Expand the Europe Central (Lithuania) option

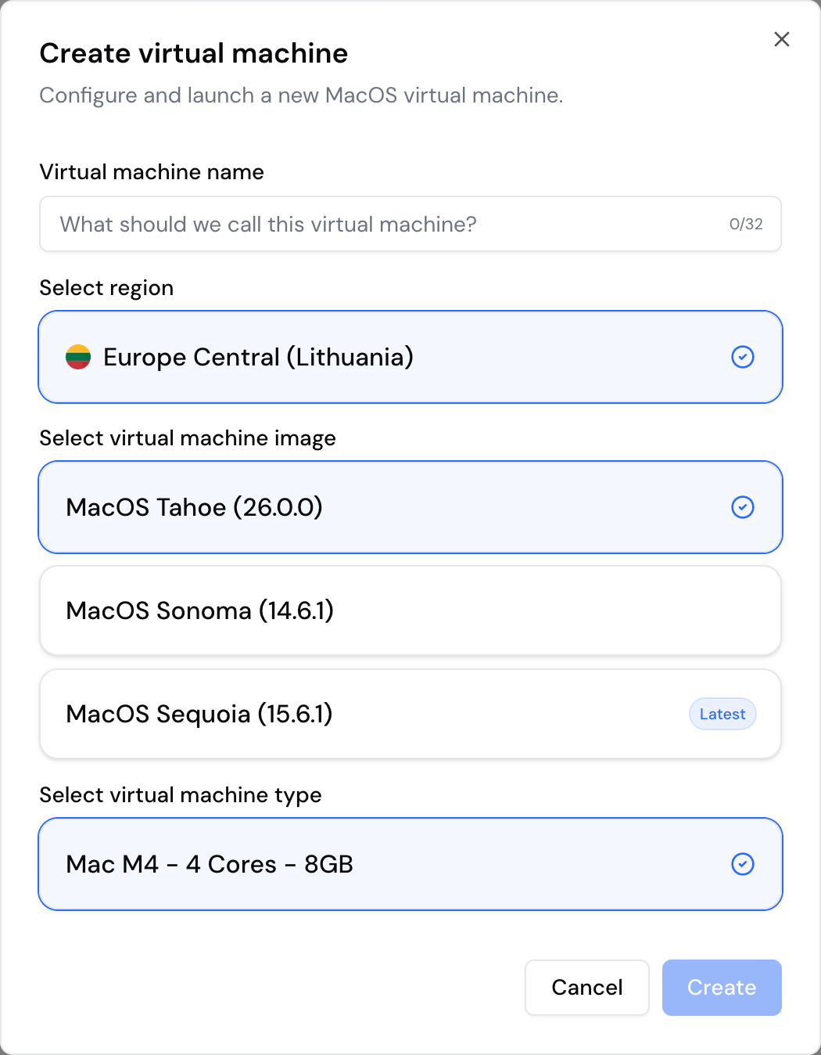tap(410, 357)
